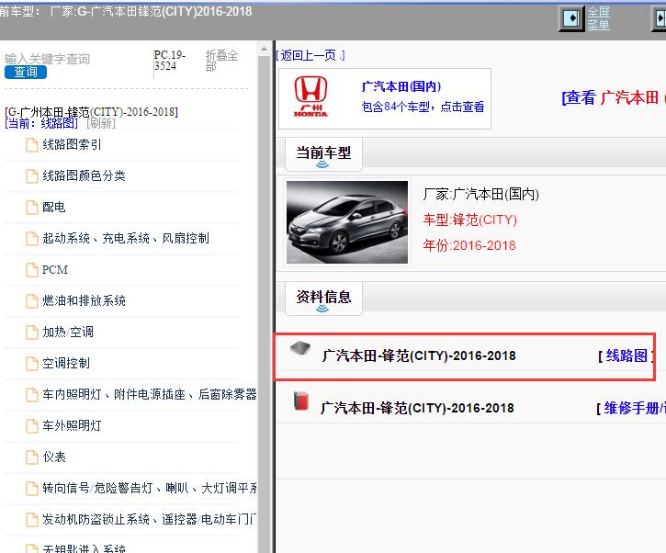
Task: Open 转向信号/危险警告灯、喇叭 entry
Action: pyautogui.click(x=150, y=488)
